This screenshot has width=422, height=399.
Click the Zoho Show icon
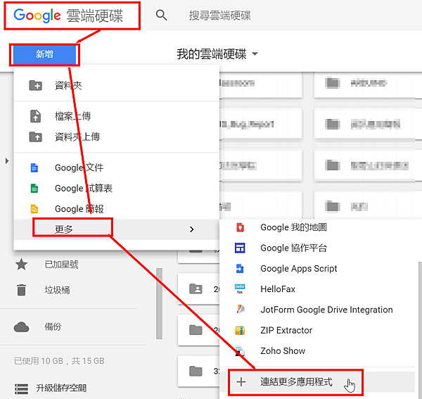tap(240, 351)
